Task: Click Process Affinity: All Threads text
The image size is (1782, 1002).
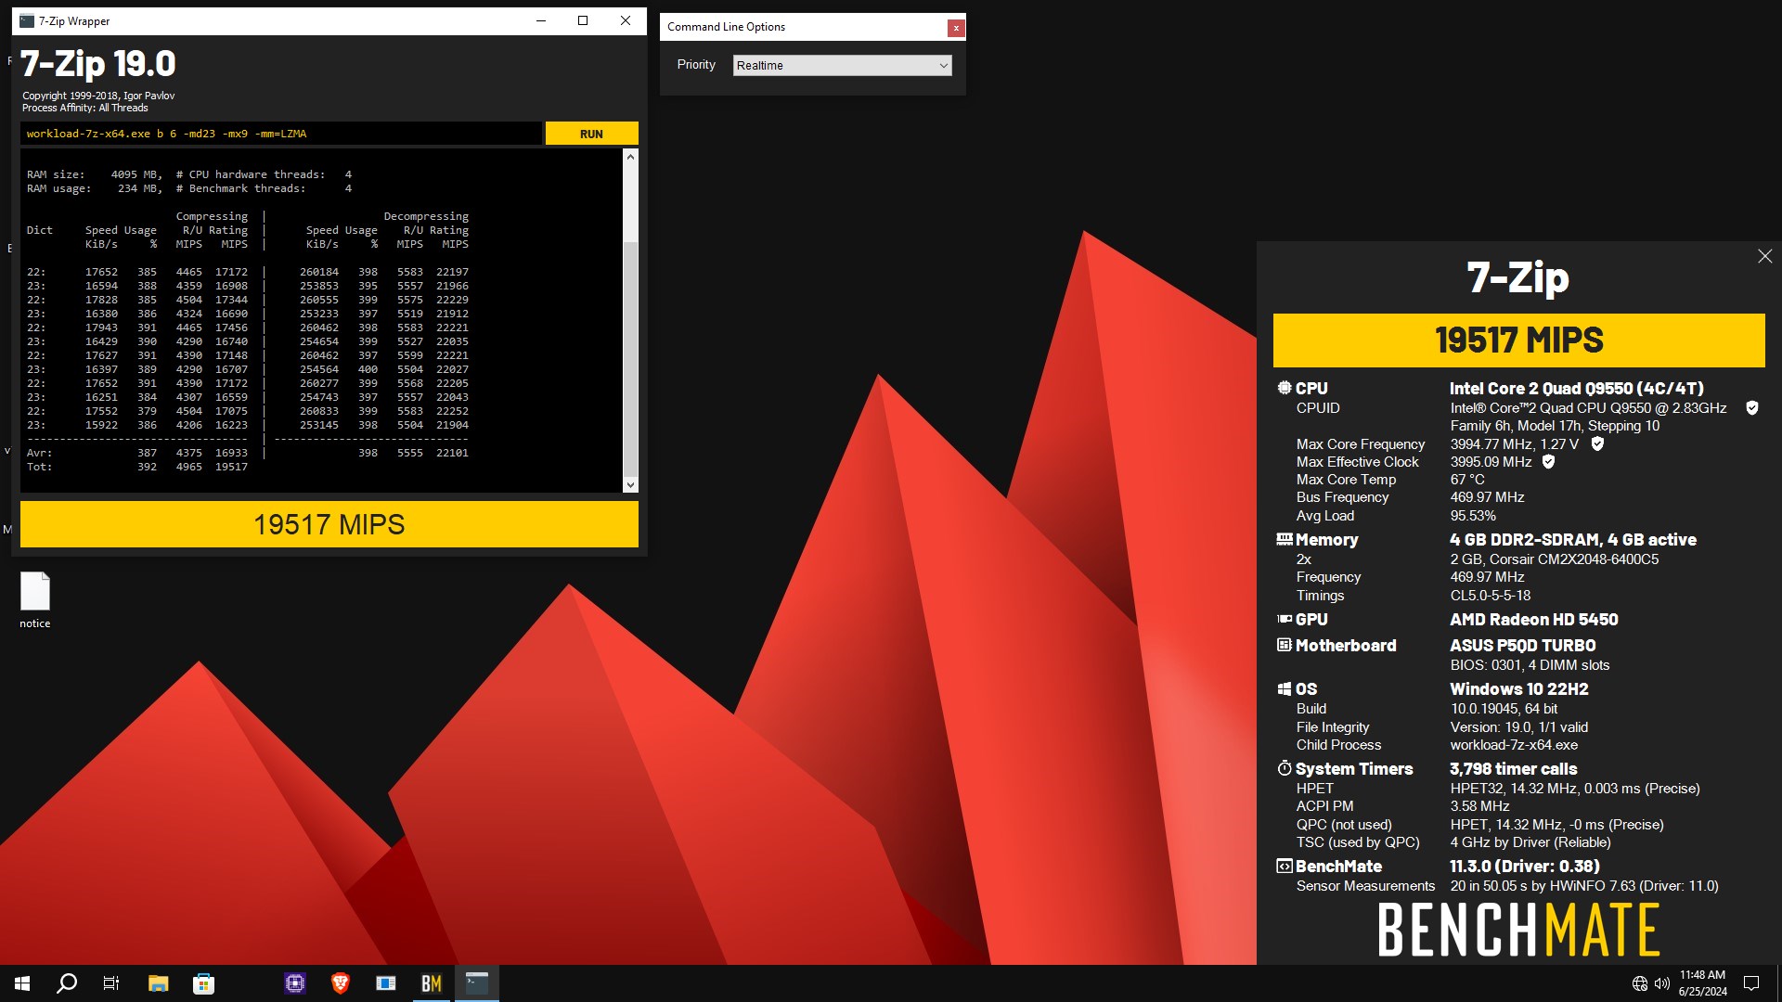Action: [x=85, y=108]
